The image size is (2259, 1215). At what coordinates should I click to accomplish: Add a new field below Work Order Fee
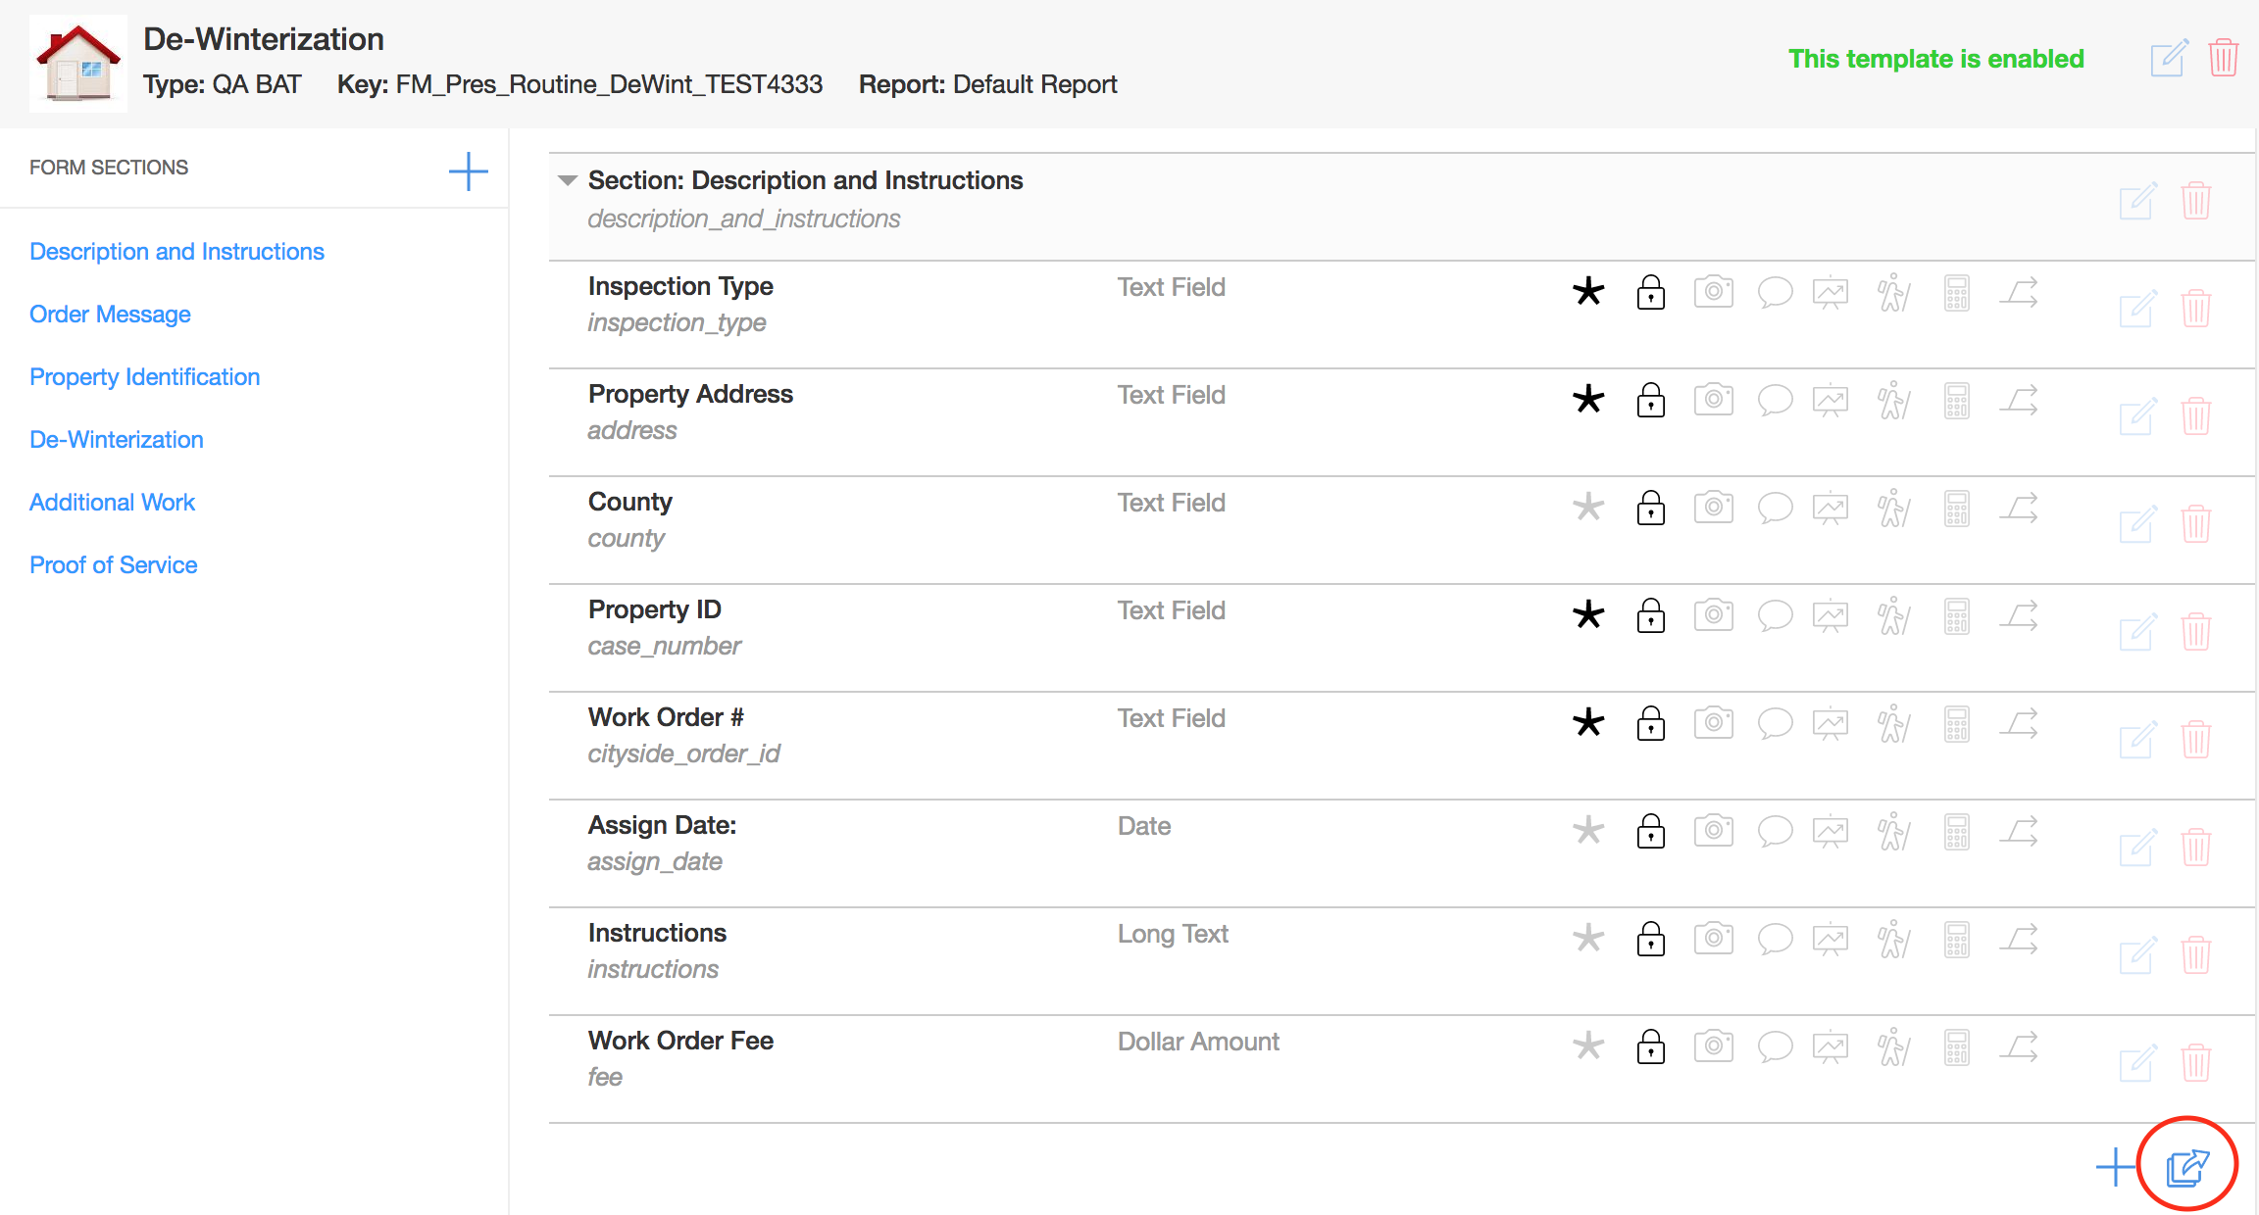(2115, 1166)
